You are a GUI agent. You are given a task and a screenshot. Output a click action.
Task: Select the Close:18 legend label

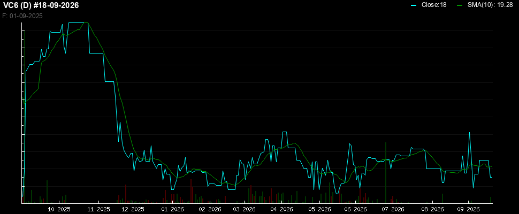point(434,5)
